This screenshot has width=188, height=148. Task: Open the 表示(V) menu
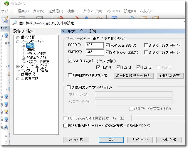(38, 11)
